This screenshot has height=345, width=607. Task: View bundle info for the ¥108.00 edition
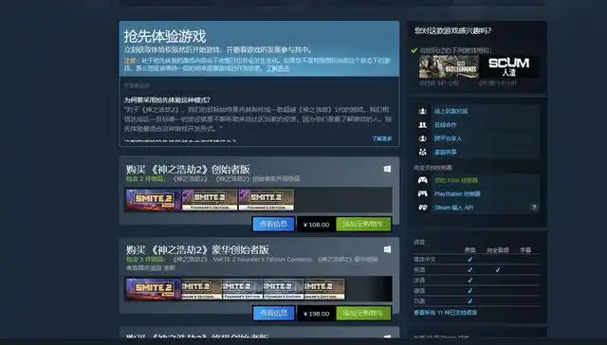point(274,224)
